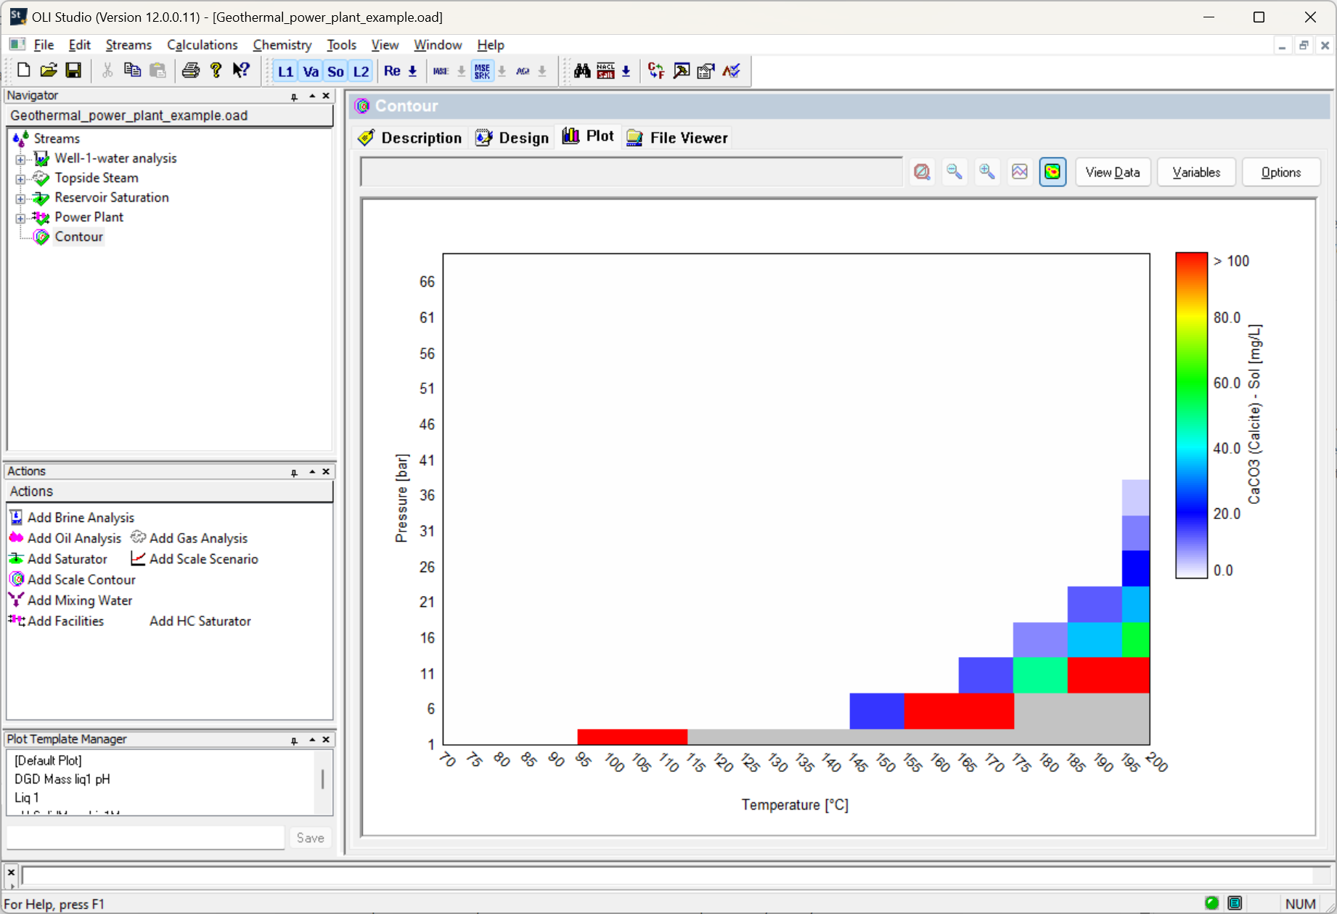The image size is (1337, 914).
Task: Open the object properties toolbar icon
Action: [x=706, y=70]
